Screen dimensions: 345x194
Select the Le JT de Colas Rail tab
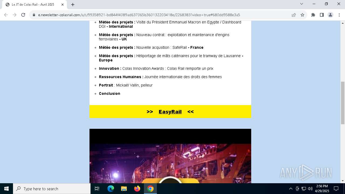click(34, 5)
